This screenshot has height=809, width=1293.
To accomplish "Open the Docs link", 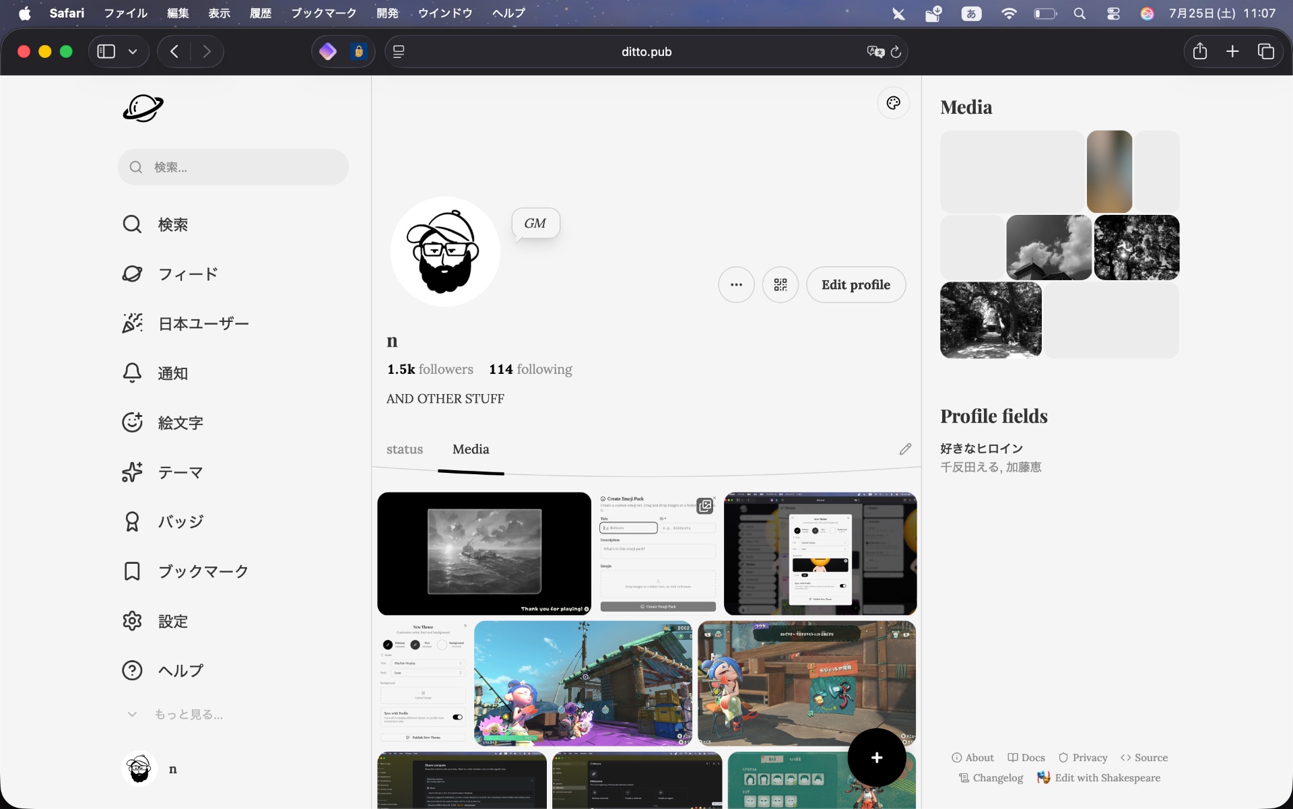I will coord(1026,758).
